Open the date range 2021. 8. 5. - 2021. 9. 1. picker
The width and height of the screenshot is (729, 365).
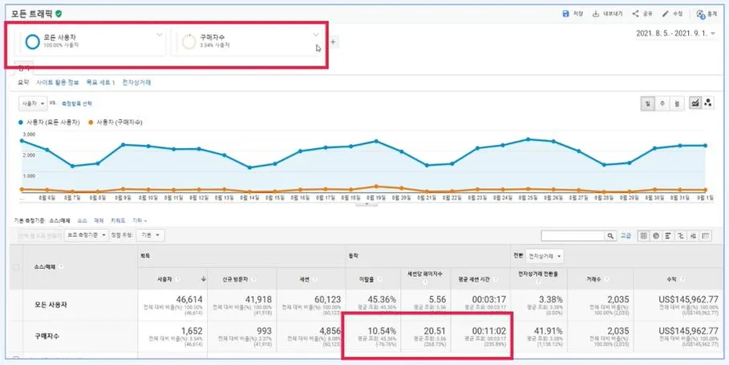point(675,34)
